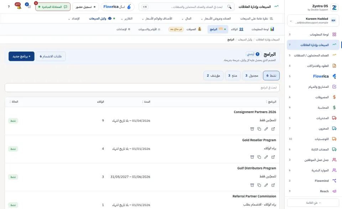Duplicate the Gold Reseller Program
Image resolution: width=342 pixels, height=209 pixels.
pos(259,157)
